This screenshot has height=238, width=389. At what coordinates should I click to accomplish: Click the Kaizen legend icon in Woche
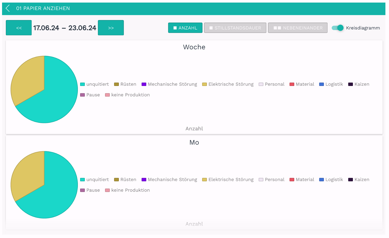tap(351, 84)
